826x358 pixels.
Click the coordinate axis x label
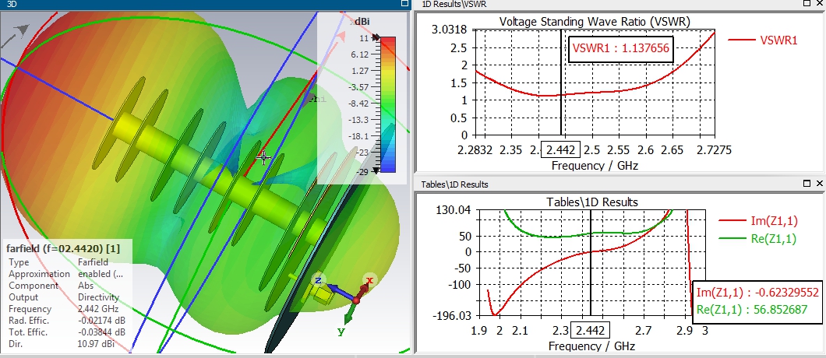pos(370,280)
